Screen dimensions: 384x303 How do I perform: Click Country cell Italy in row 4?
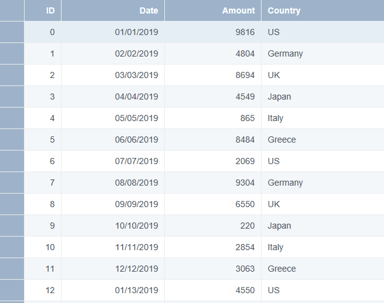tap(322, 118)
